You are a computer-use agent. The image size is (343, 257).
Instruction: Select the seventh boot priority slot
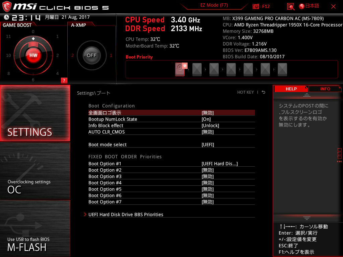(x=282, y=70)
